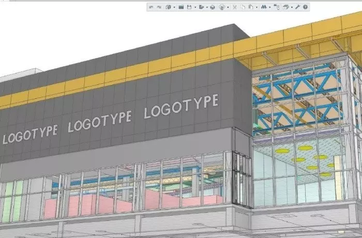
Task: Print the view using the printer icon
Action: tap(213, 7)
